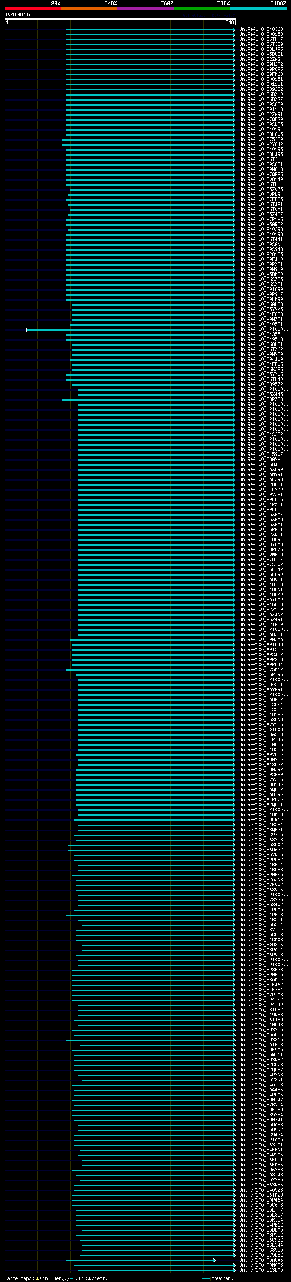
Task: Select hit label UniRef100_B9I1H8
Action: 261,110
